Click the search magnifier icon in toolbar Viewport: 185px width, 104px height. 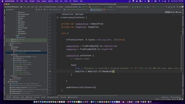(177, 7)
